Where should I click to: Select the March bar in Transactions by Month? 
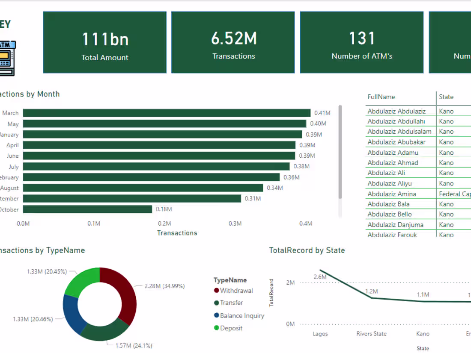pyautogui.click(x=167, y=113)
